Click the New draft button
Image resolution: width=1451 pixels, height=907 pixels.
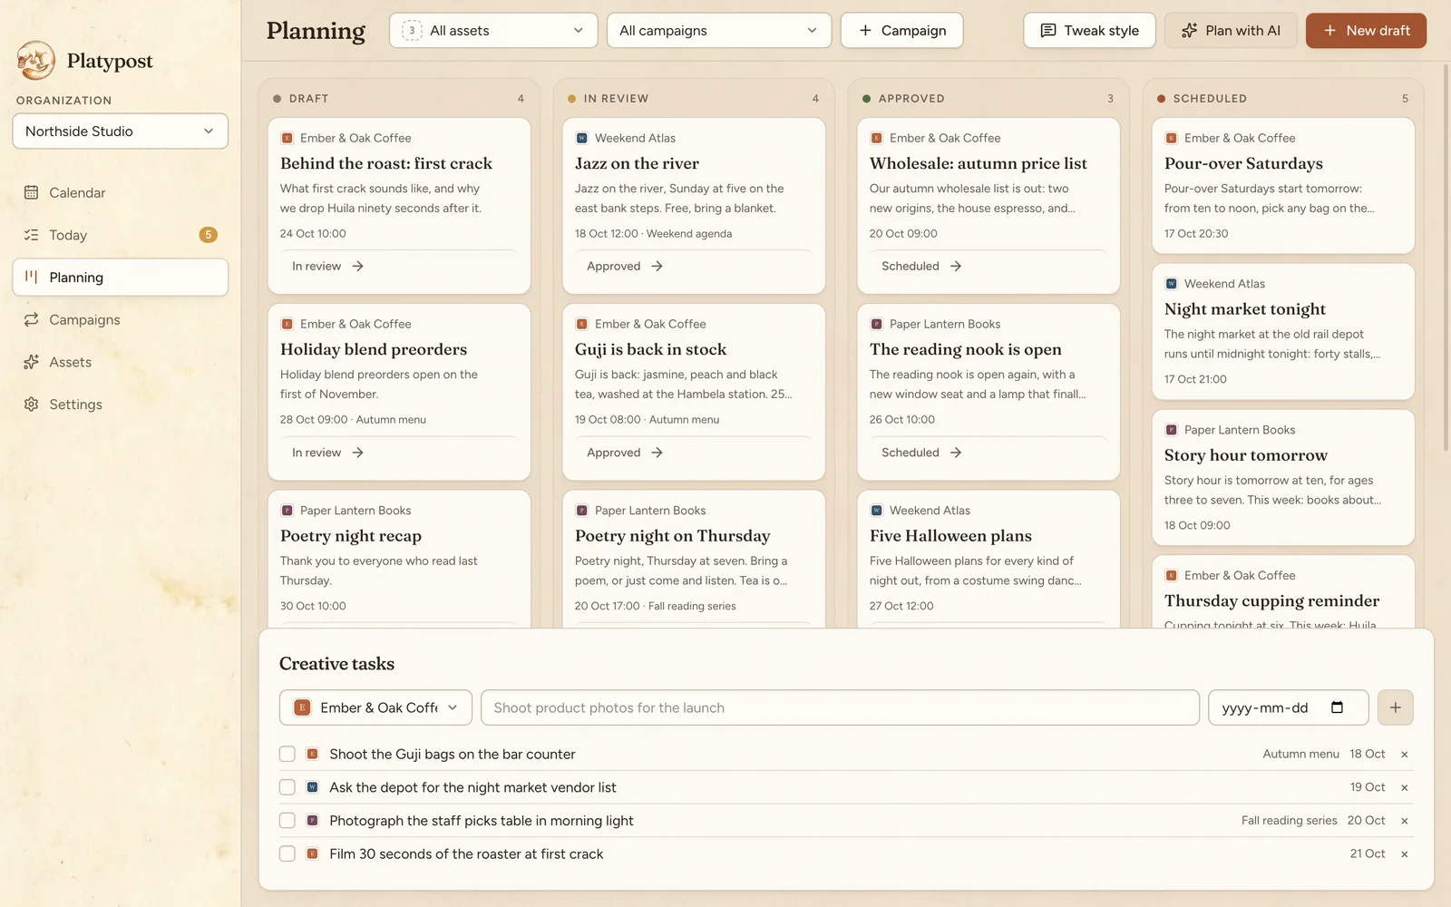1366,31
